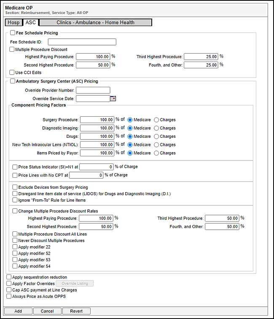
Task: Check Apply Factor Overrides
Action: click(x=9, y=284)
